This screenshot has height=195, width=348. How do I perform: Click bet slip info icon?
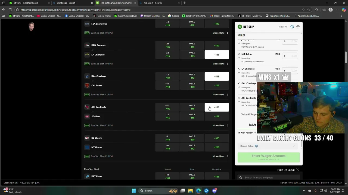coord(292,27)
